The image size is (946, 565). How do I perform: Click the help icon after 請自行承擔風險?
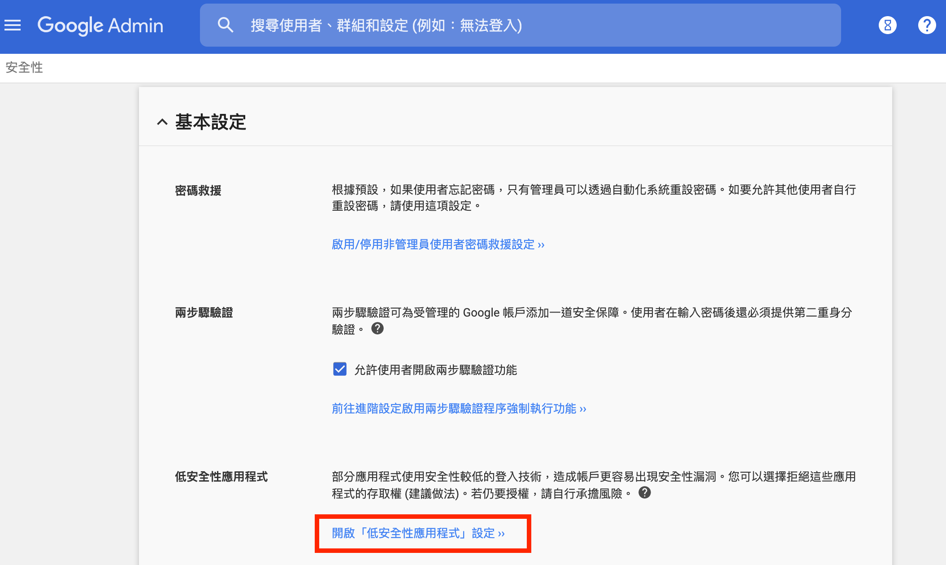click(x=644, y=493)
